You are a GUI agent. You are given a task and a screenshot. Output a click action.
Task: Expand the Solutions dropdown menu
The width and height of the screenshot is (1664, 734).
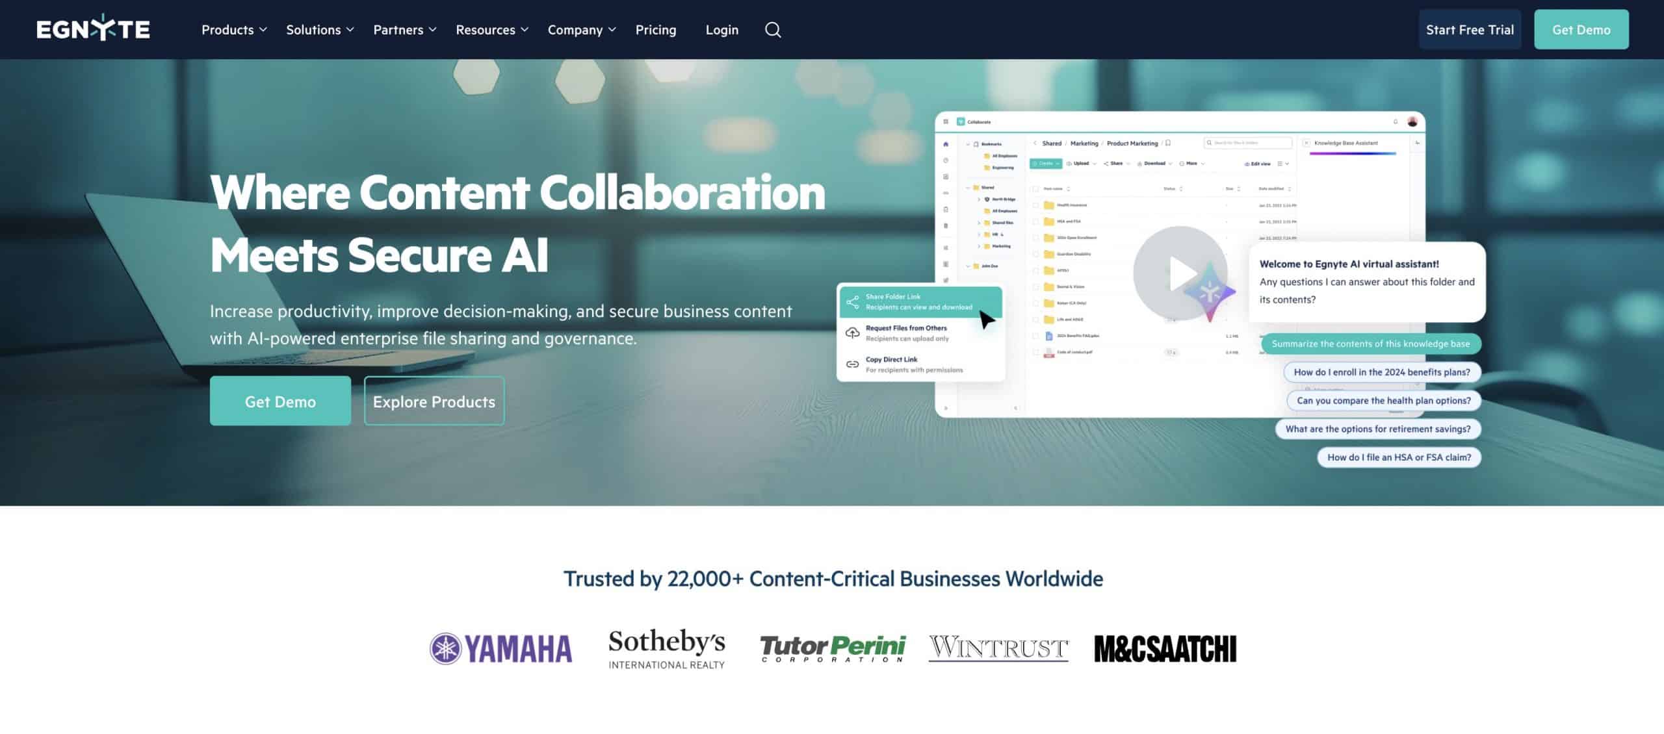[320, 30]
